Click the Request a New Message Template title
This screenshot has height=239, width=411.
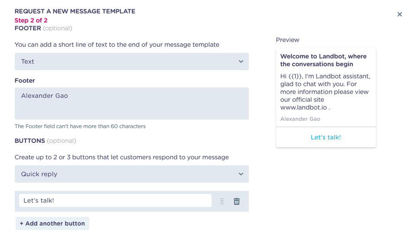(x=75, y=11)
